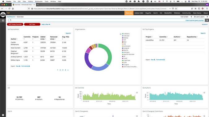Sort Git Top Authors by Added Lines
Screen dimensions: 209x117
coord(43,38)
